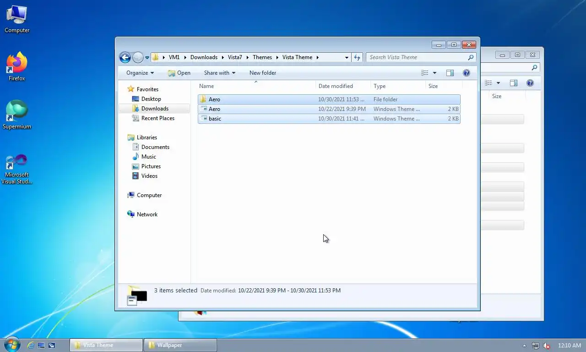Open the front window's view options dropdown arrow
This screenshot has width=586, height=352.
pos(434,73)
